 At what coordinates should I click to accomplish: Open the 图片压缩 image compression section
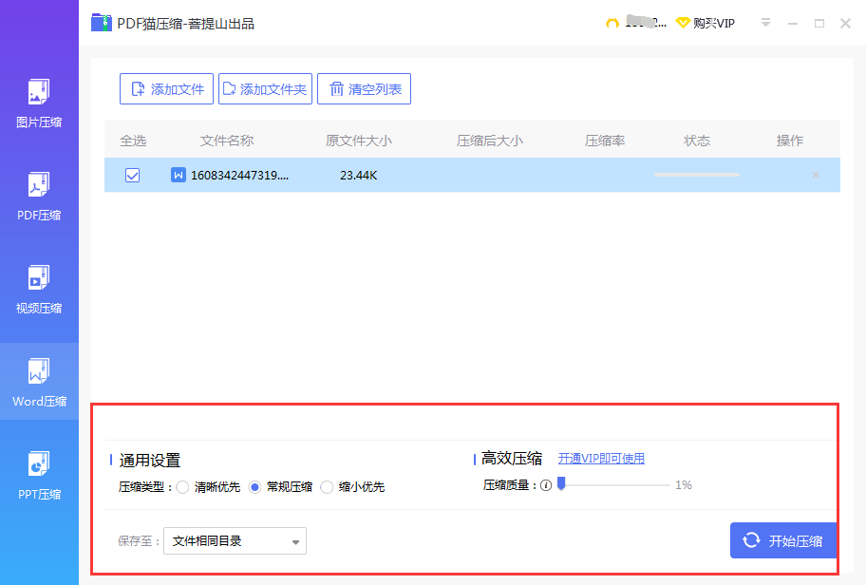pos(39,104)
